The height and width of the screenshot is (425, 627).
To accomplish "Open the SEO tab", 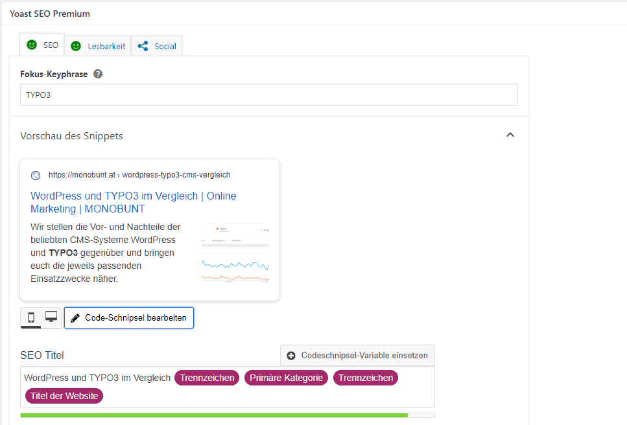I will click(x=42, y=45).
